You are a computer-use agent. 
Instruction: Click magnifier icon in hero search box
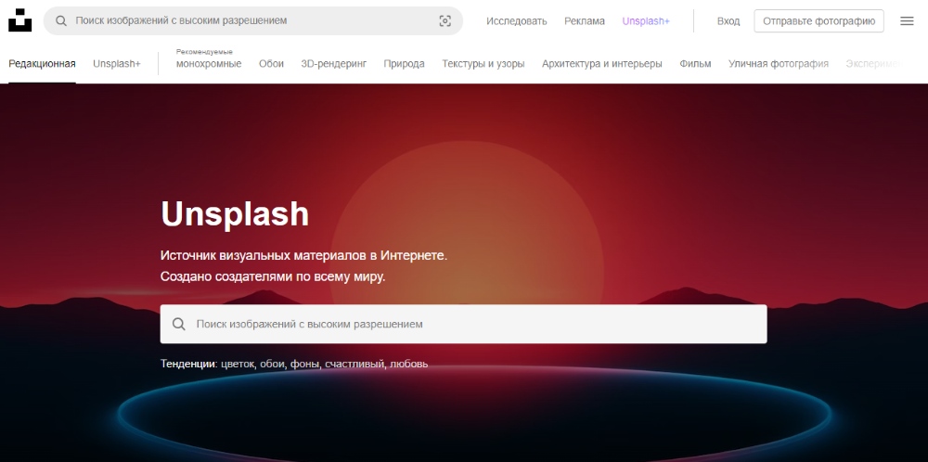click(179, 325)
